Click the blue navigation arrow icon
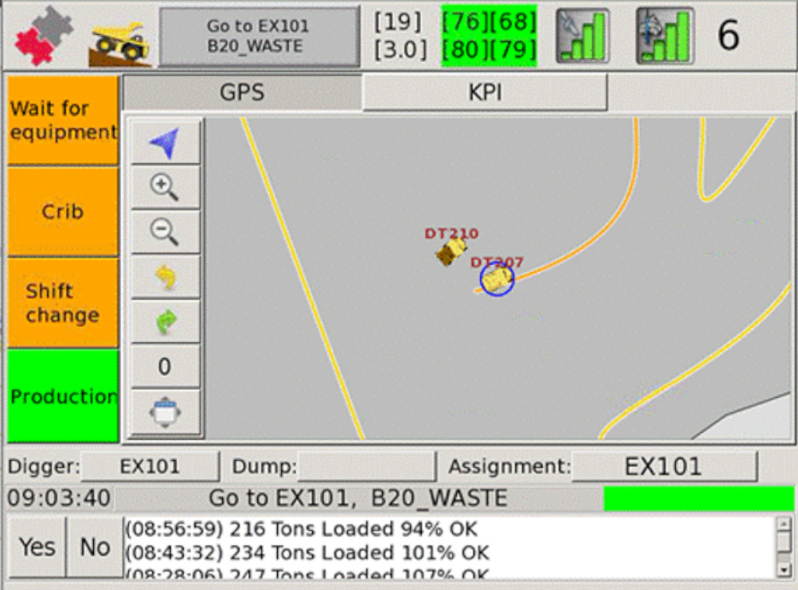798x590 pixels. coord(166,143)
